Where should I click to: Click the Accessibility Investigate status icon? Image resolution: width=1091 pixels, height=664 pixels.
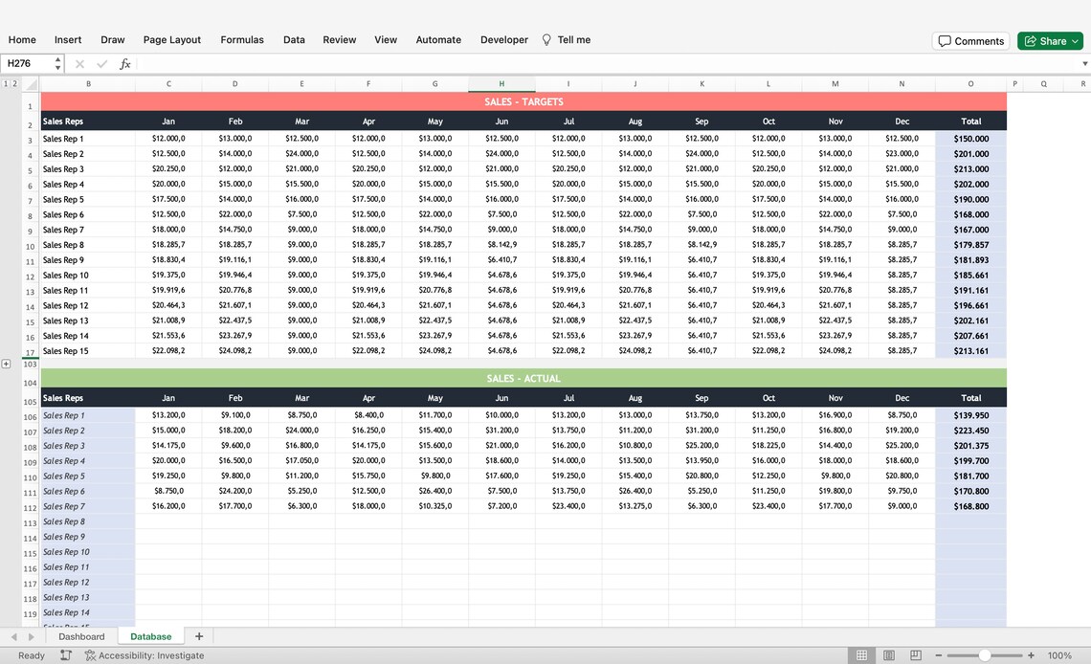click(91, 655)
